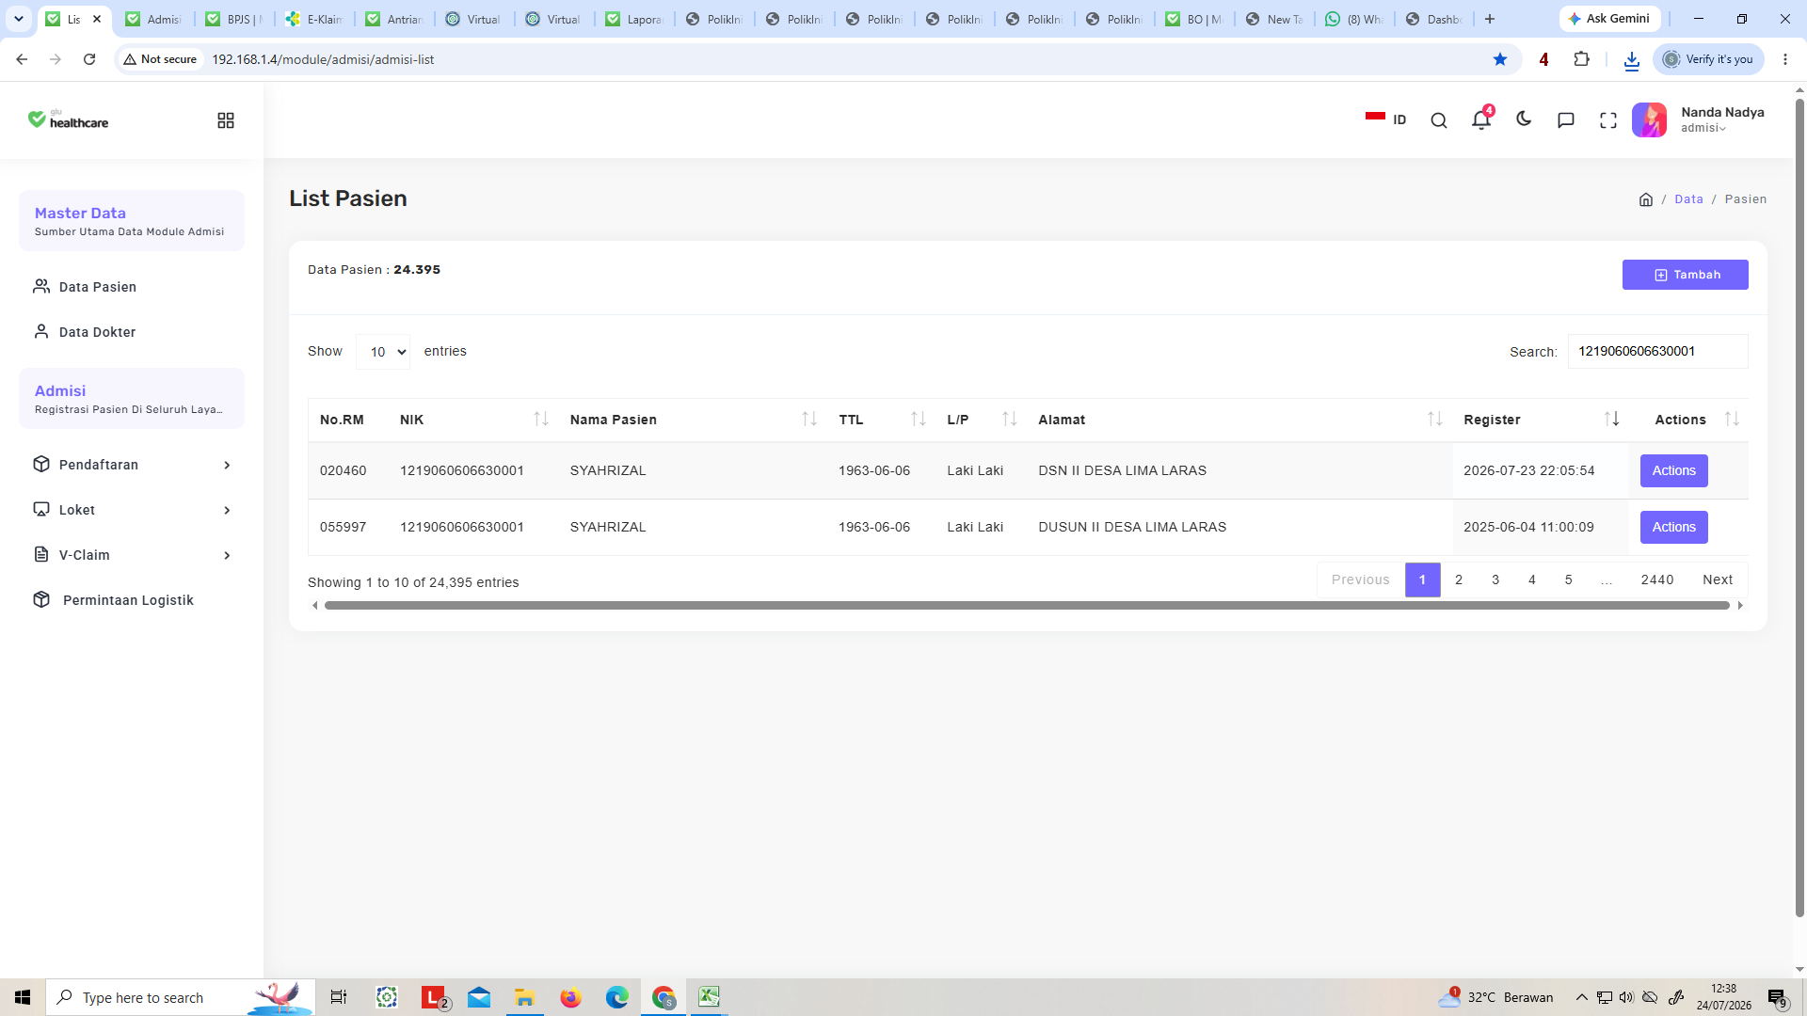This screenshot has width=1807, height=1016.
Task: Open the chat message icon
Action: [1566, 120]
